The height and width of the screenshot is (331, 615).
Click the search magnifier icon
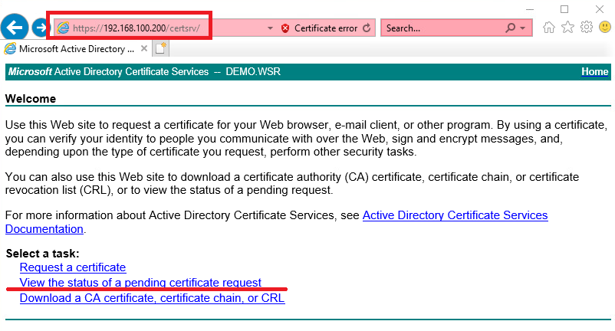(x=510, y=28)
